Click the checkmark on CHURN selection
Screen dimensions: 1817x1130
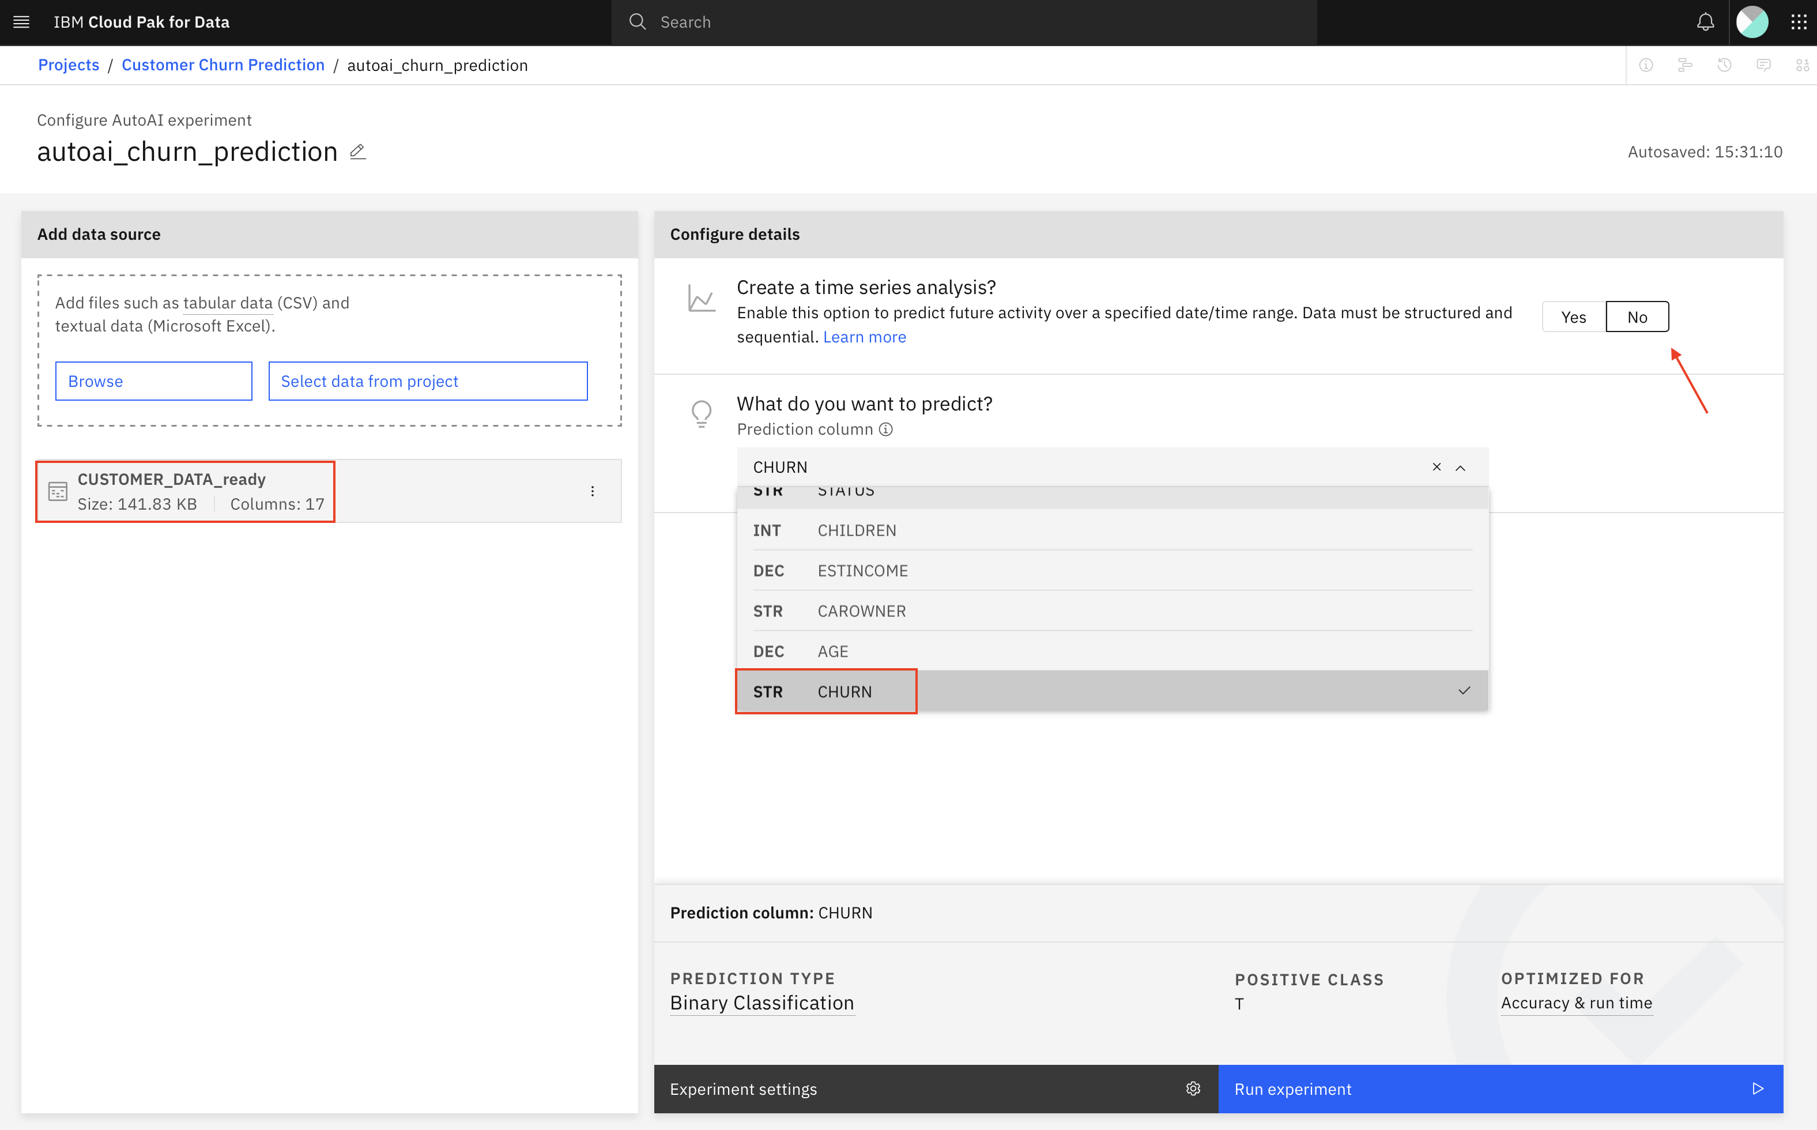pos(1464,690)
